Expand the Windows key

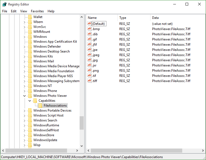point(25,37)
